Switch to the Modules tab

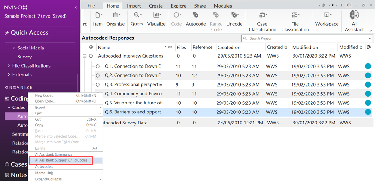pos(223,6)
